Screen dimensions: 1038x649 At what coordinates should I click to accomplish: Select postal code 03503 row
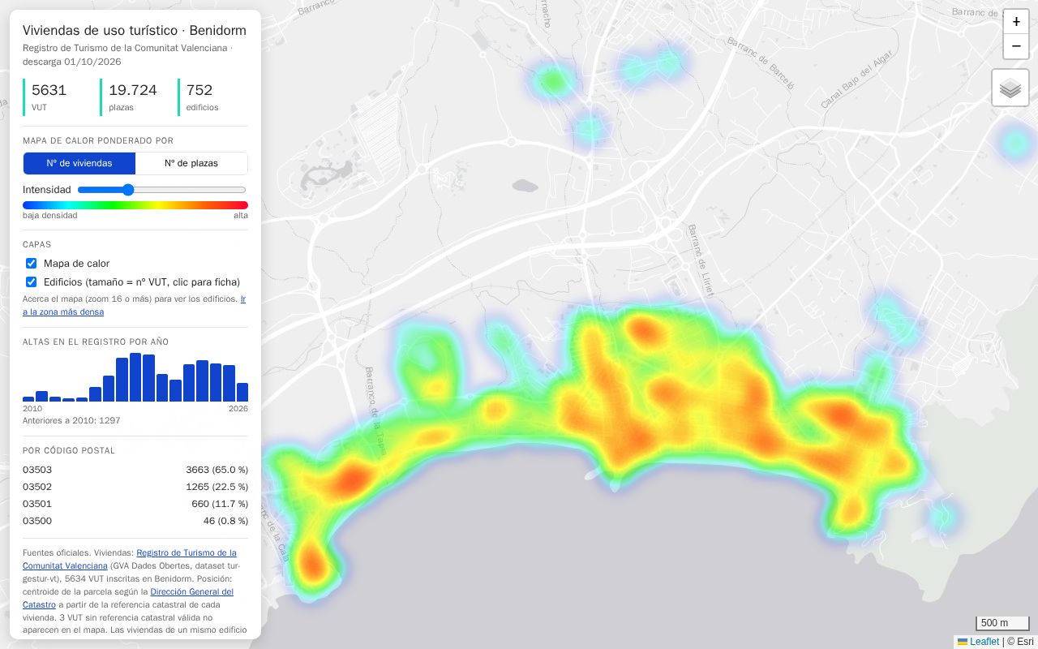pyautogui.click(x=135, y=470)
